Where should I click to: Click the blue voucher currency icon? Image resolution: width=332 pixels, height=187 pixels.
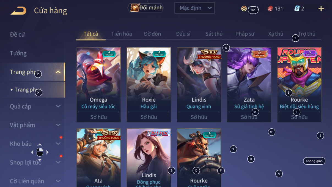point(297,9)
